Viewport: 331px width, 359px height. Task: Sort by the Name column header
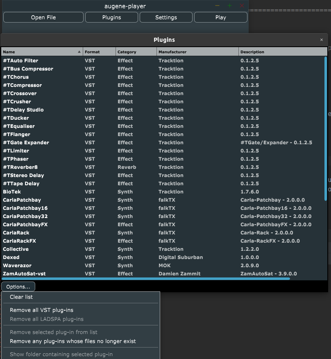[x=42, y=52]
